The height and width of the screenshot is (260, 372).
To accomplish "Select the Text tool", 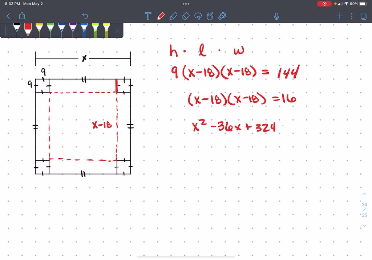I will [148, 16].
